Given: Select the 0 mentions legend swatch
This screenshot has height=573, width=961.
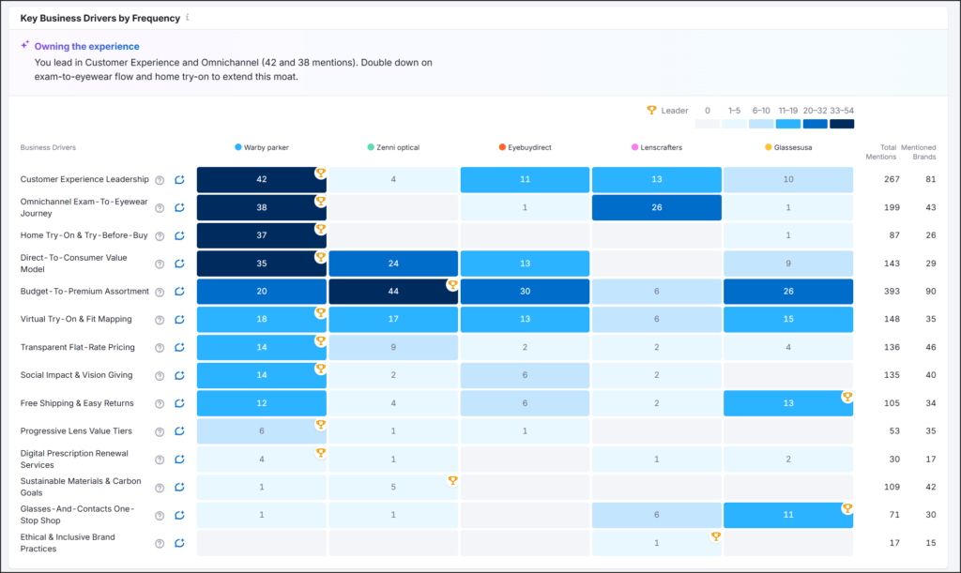Looking at the screenshot, I should (708, 124).
